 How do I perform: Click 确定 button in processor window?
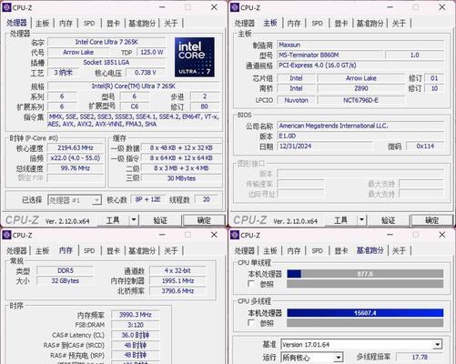tap(204, 220)
